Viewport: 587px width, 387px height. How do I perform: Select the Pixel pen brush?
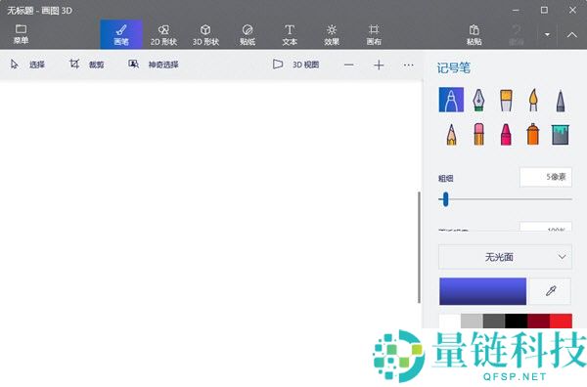coord(560,100)
